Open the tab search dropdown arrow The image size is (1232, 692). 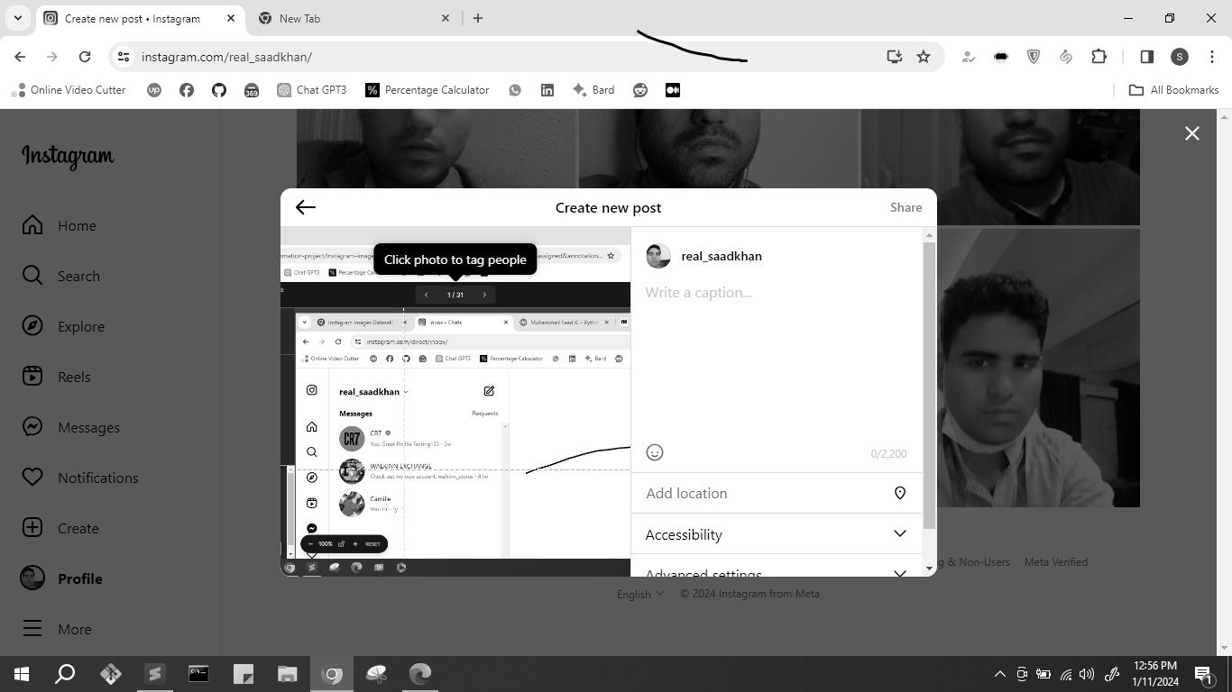(17, 18)
